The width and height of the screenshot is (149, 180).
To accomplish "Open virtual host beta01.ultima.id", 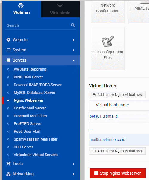I will pyautogui.click(x=104, y=116).
